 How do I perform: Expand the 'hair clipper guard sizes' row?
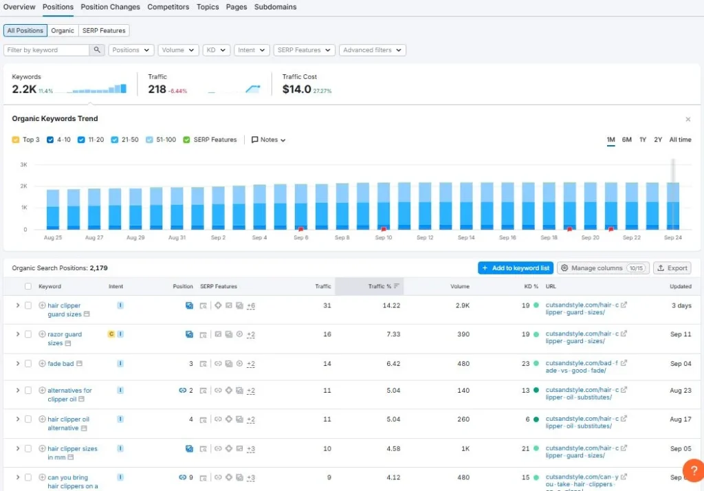point(17,305)
